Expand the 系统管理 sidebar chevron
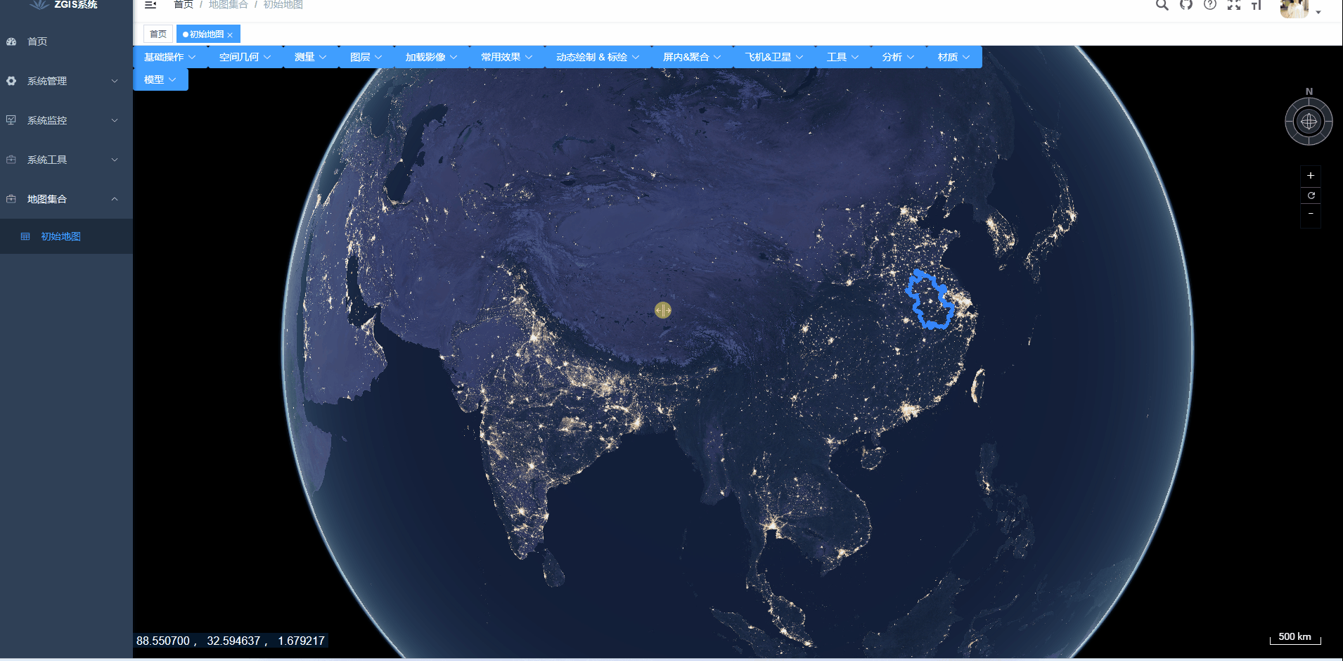Viewport: 1343px width, 661px height. tap(115, 81)
